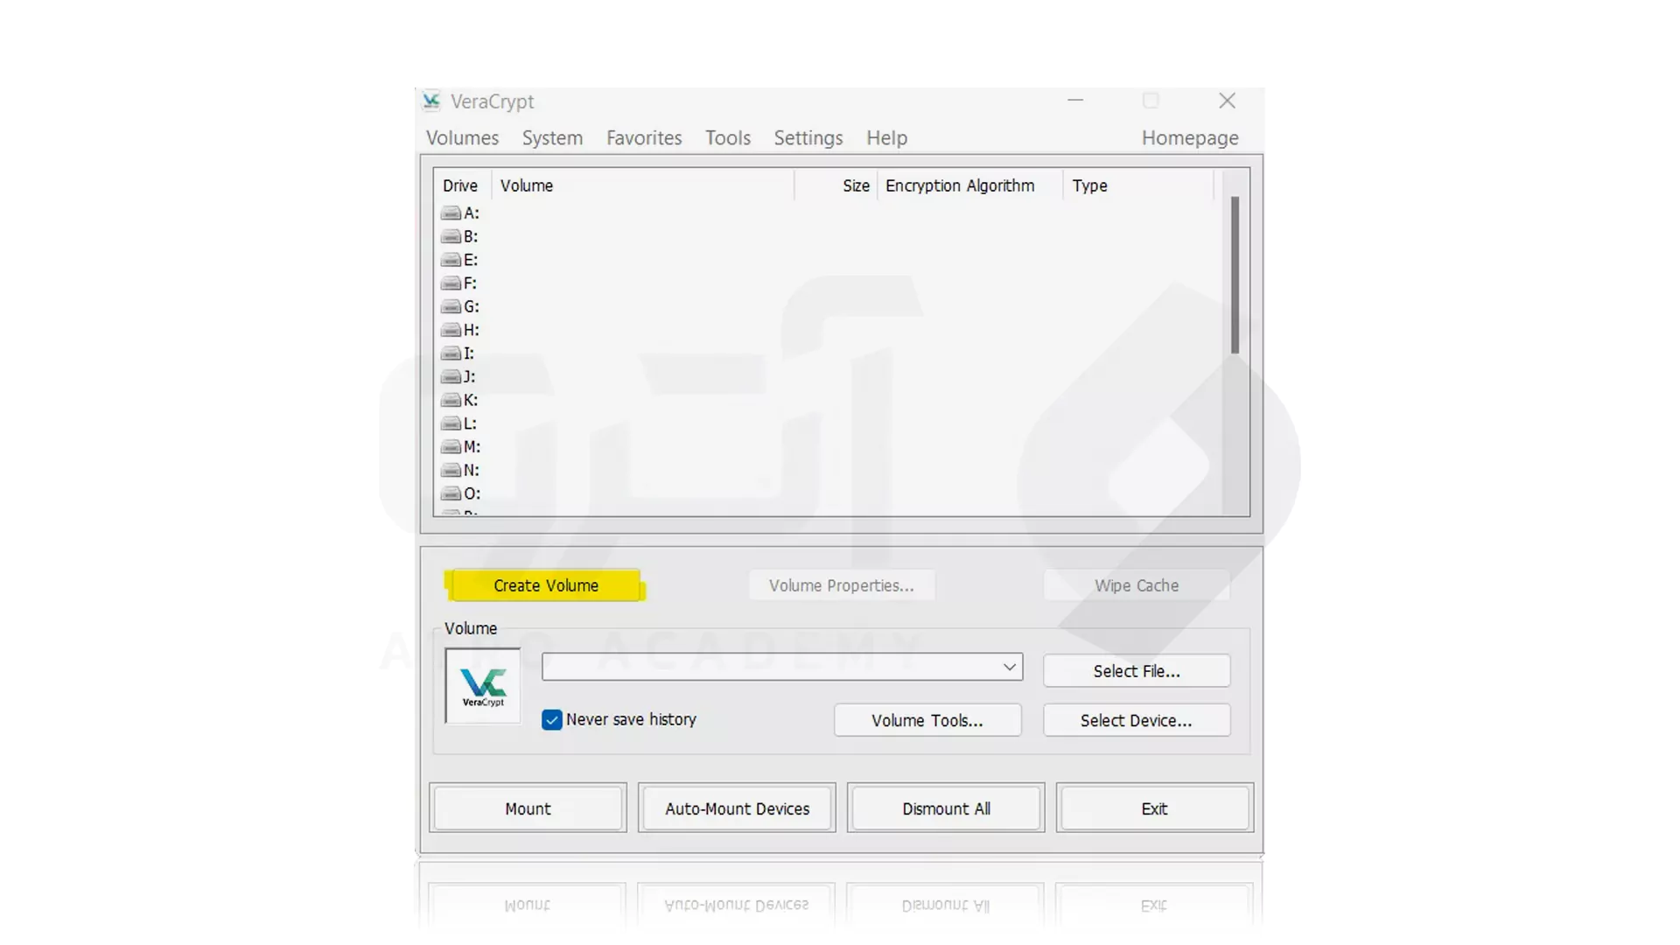Viewport: 1680px width, 945px height.
Task: Open Volume Properties dialog
Action: pos(842,585)
